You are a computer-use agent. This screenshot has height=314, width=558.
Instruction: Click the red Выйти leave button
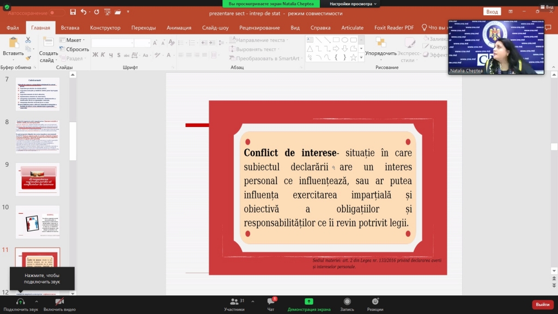(x=542, y=304)
